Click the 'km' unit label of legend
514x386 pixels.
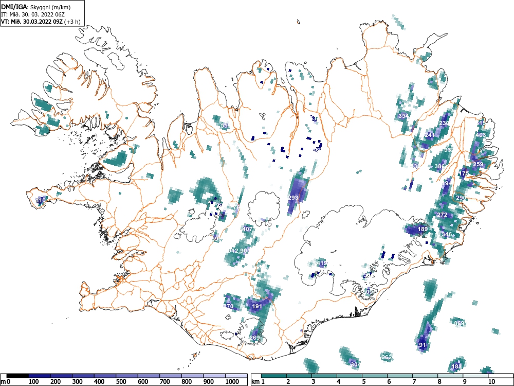point(255,382)
